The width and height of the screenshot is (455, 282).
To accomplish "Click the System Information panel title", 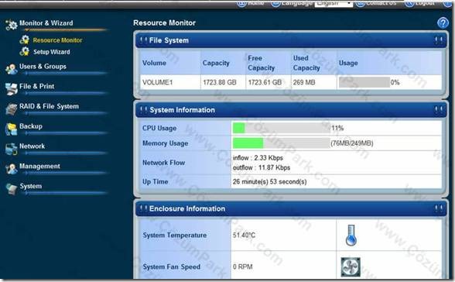I will pyautogui.click(x=183, y=110).
